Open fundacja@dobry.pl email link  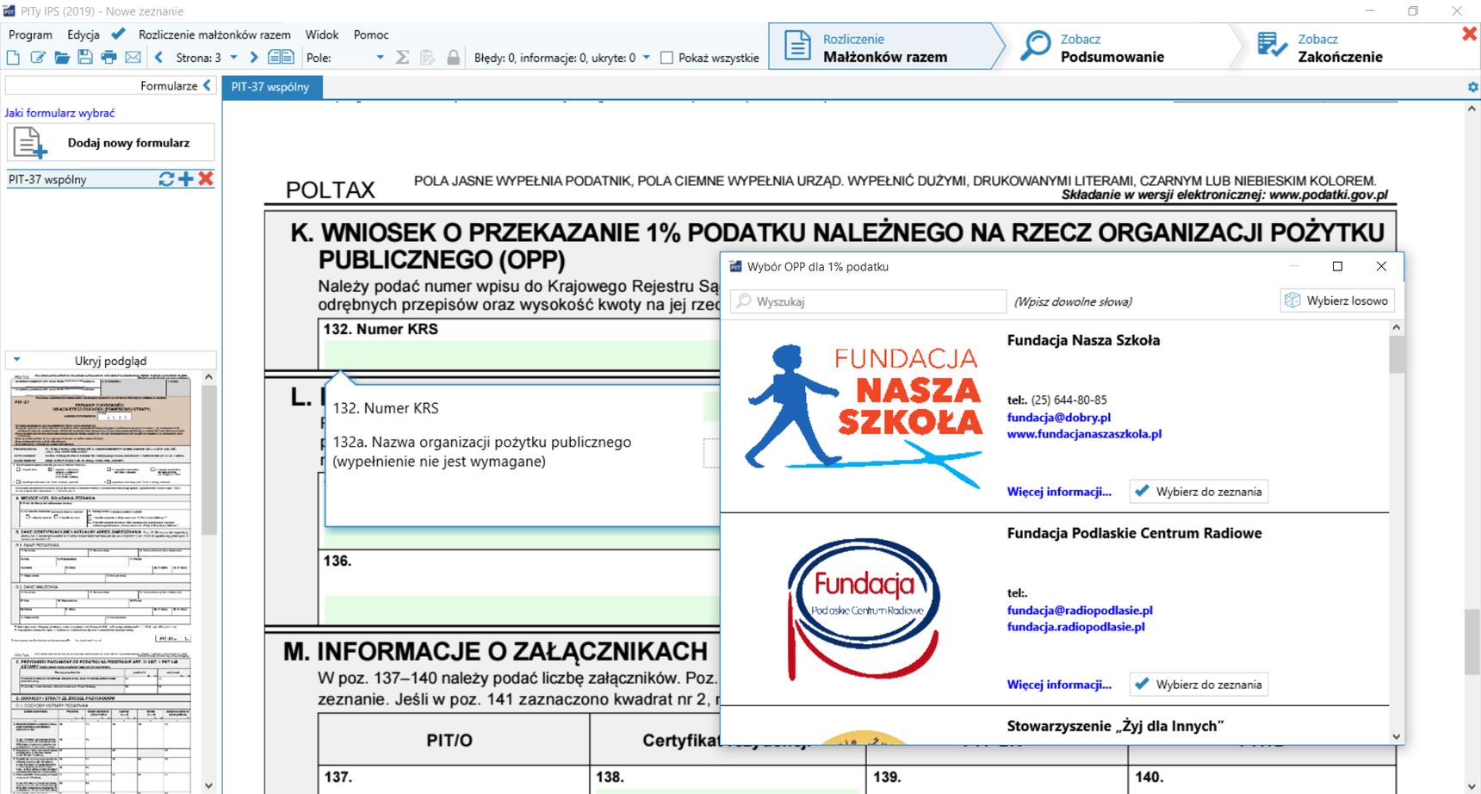coord(1059,417)
